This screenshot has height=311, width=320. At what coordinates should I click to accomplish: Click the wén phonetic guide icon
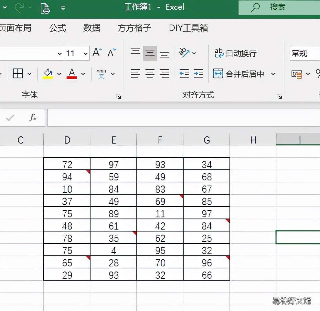click(x=101, y=73)
